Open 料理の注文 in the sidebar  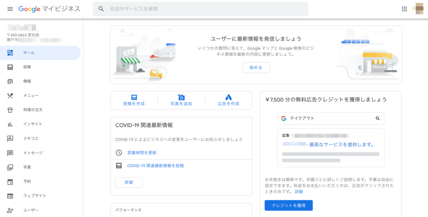coord(41,110)
